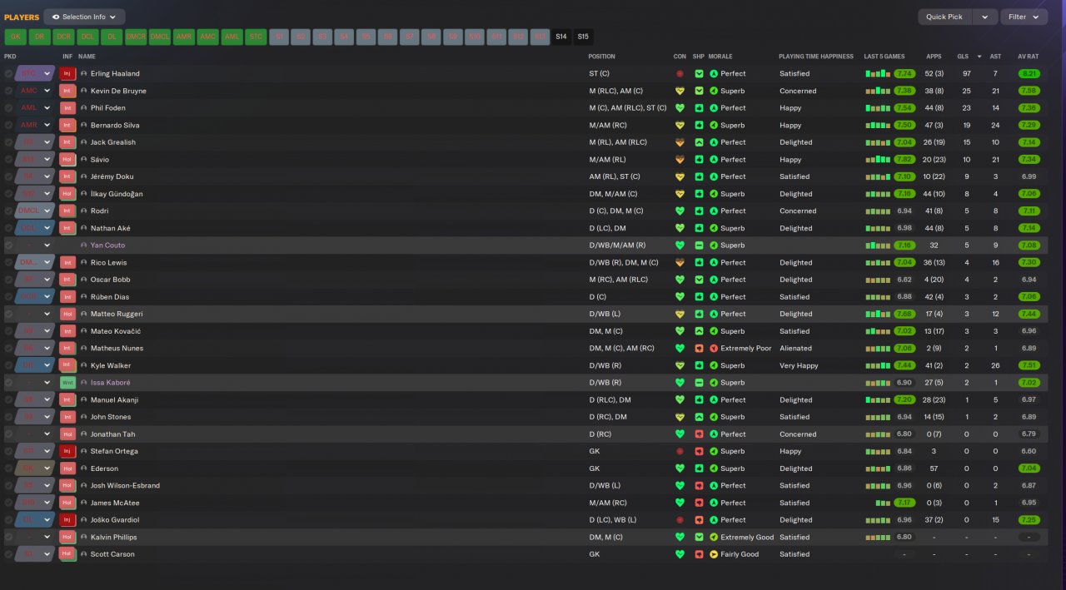Open the Filter dropdown
The height and width of the screenshot is (590, 1066).
1024,17
